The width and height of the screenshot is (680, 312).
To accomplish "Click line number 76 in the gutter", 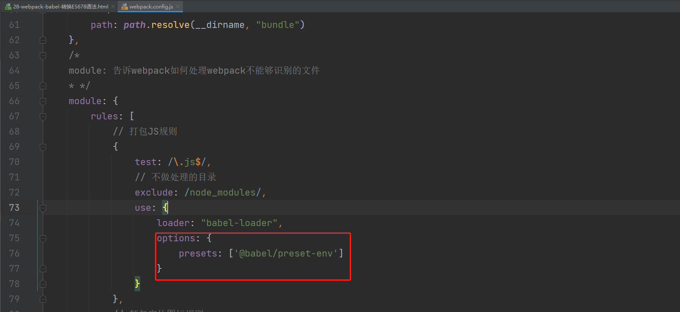I will tap(14, 254).
